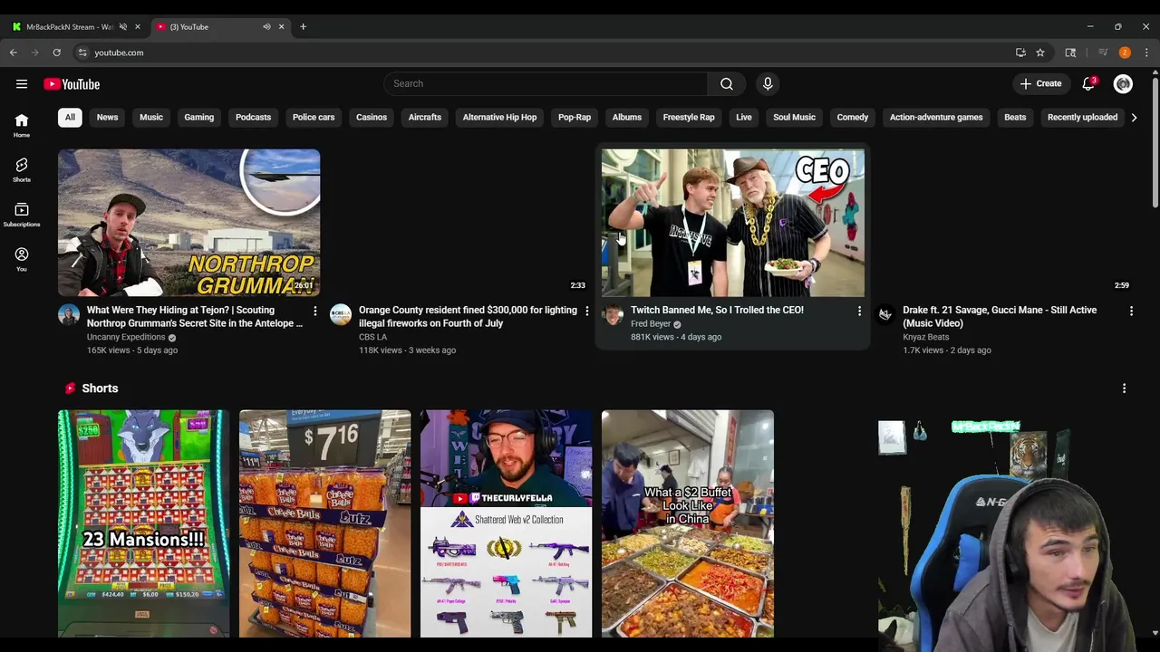
Task: Click the search magnifier button
Action: point(727,84)
